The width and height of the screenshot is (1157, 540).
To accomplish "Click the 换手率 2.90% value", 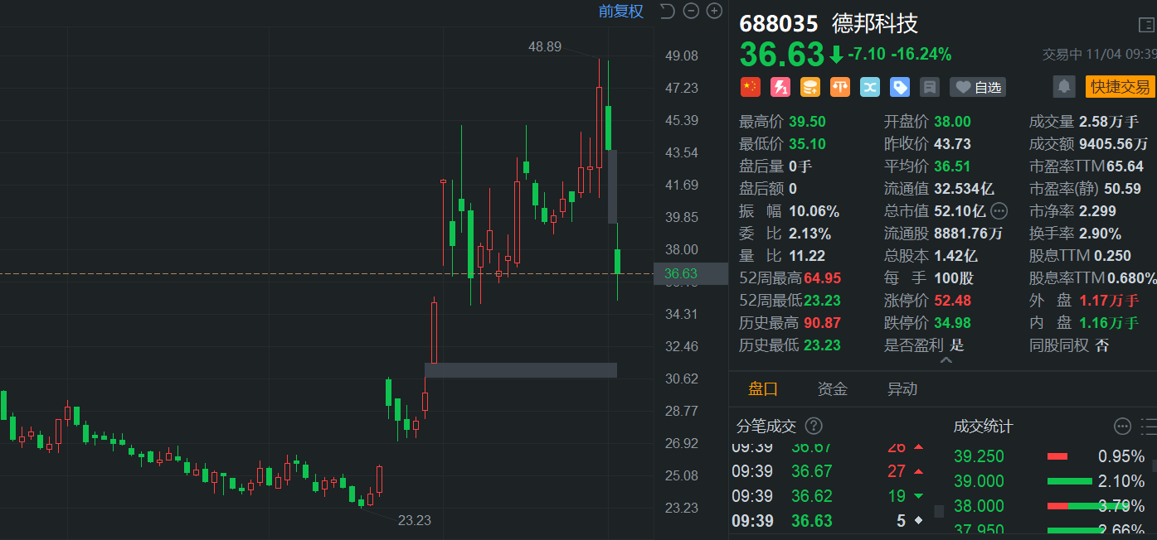I will pyautogui.click(x=1101, y=234).
